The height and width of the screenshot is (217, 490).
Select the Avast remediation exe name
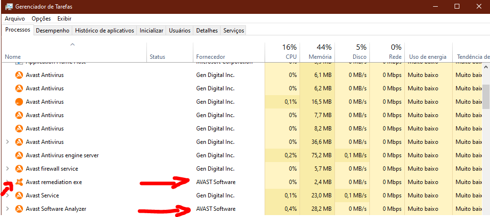[54, 182]
